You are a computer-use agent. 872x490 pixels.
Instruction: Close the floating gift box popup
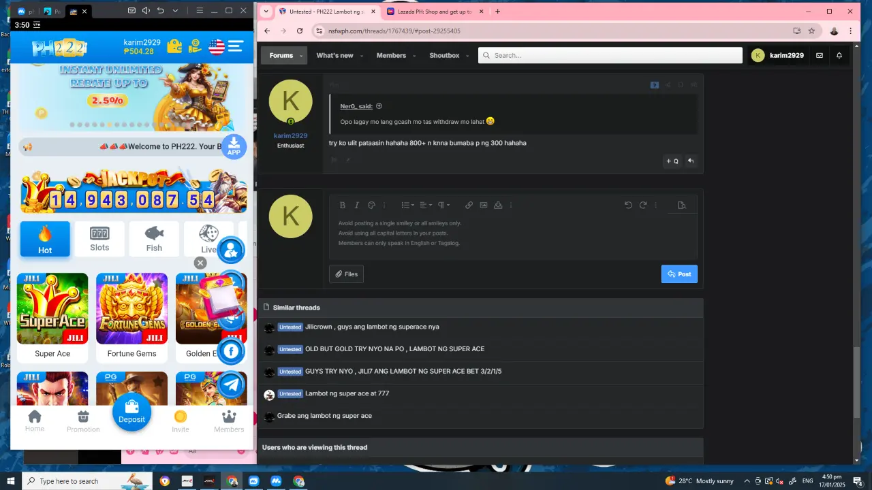(200, 263)
